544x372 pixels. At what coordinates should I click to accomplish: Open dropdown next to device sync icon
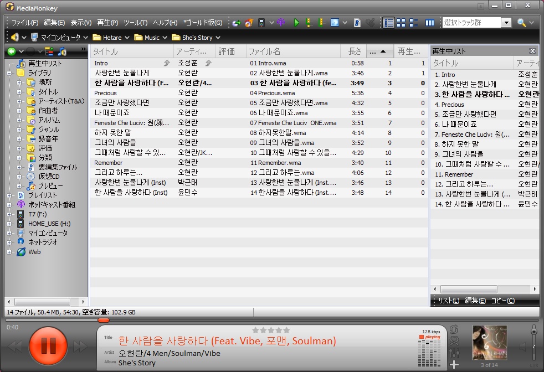(x=271, y=23)
